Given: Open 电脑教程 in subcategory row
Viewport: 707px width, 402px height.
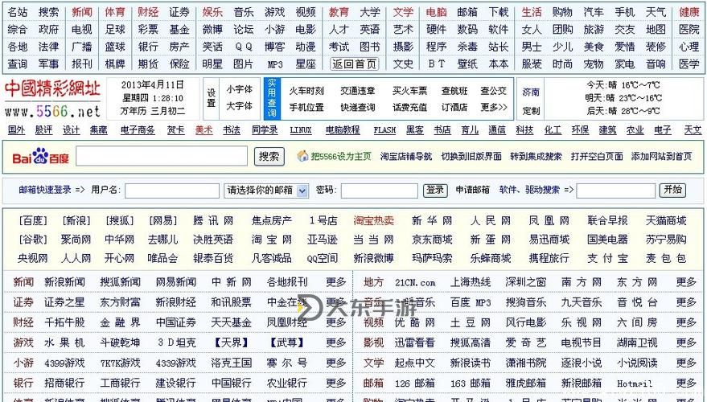Looking at the screenshot, I should pyautogui.click(x=343, y=129).
